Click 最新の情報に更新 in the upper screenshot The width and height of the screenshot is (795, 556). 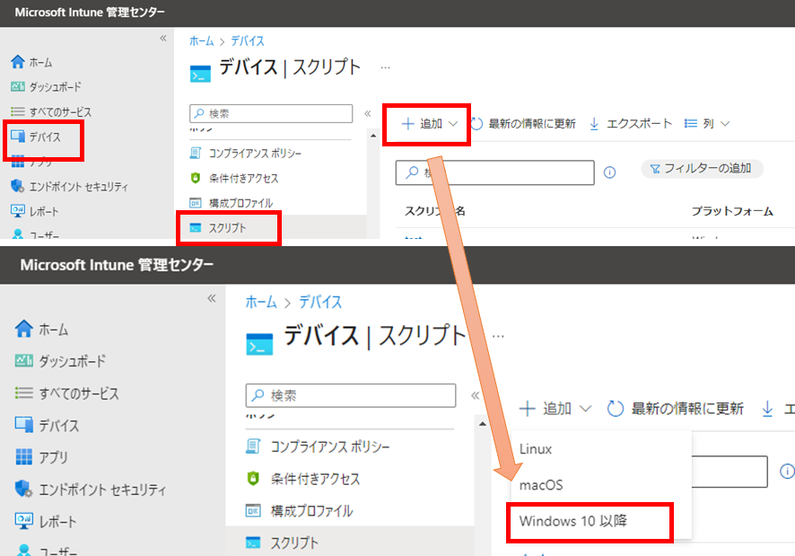tap(523, 124)
